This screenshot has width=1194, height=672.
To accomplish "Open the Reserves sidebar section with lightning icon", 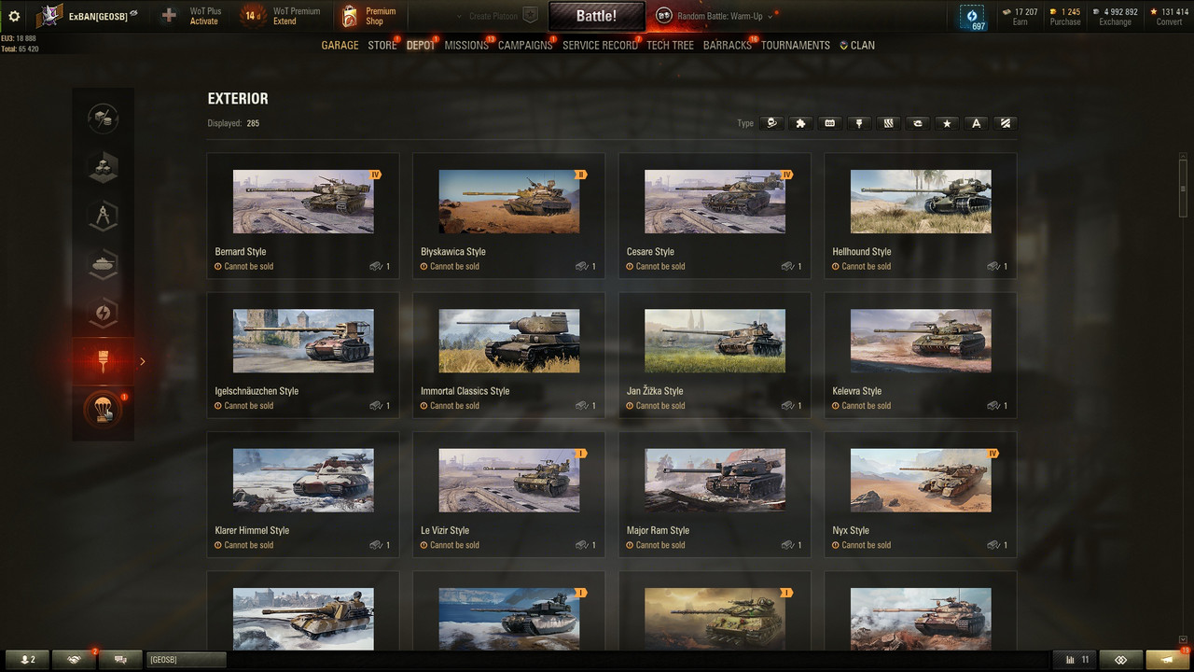I will pyautogui.click(x=103, y=313).
